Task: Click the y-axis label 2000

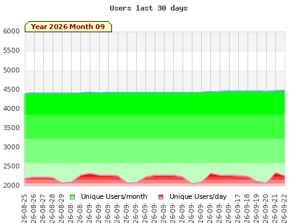Action: tap(11, 185)
